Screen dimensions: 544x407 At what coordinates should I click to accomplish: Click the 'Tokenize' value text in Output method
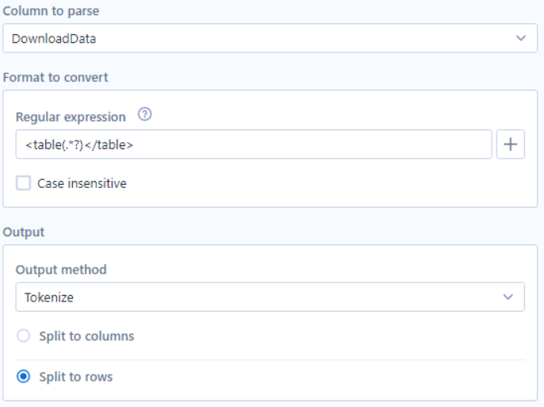(x=49, y=298)
